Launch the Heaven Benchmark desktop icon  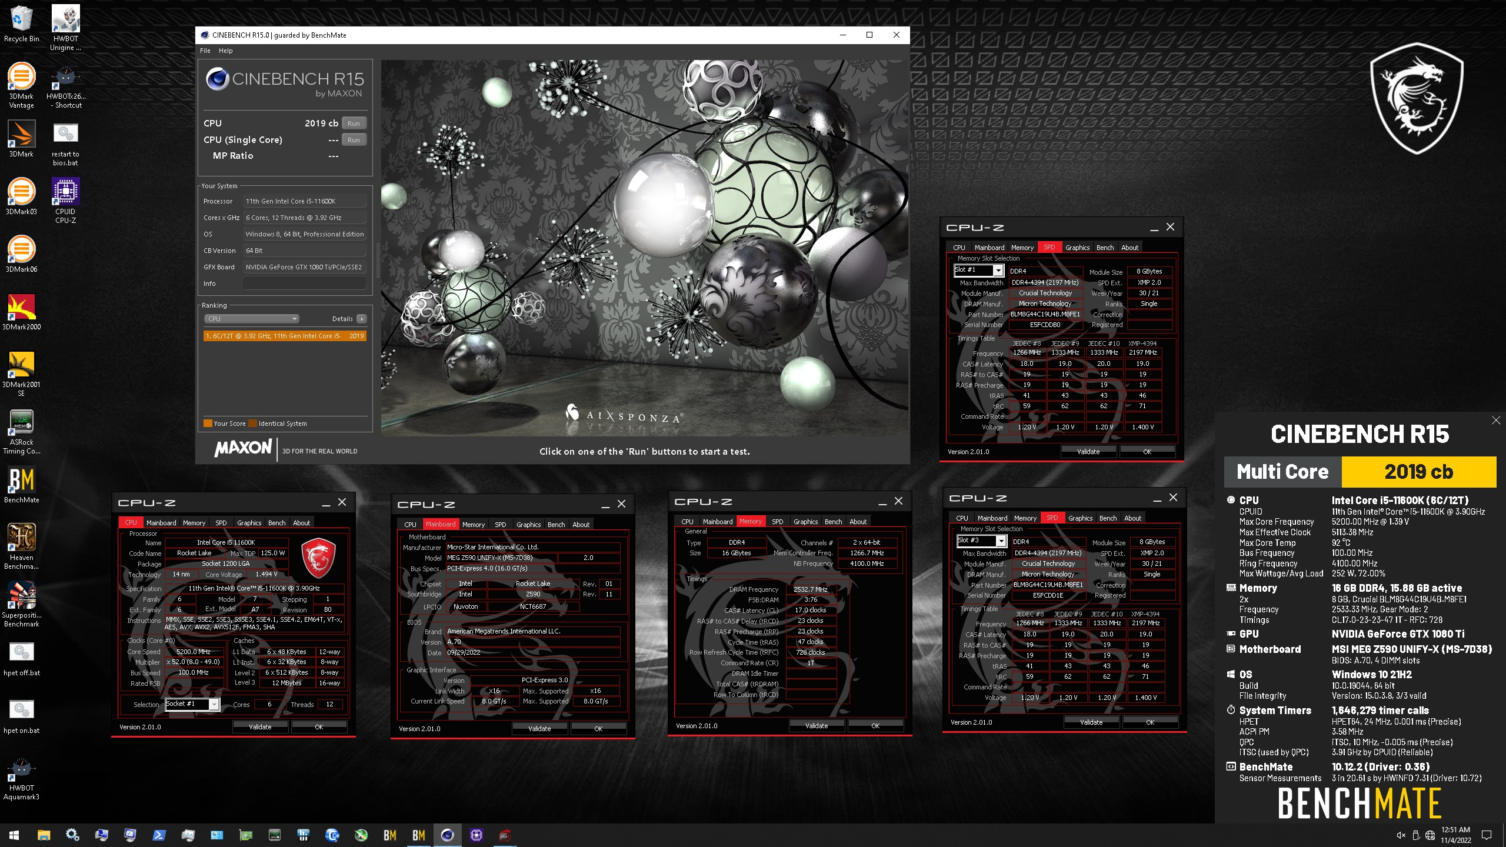tap(21, 546)
